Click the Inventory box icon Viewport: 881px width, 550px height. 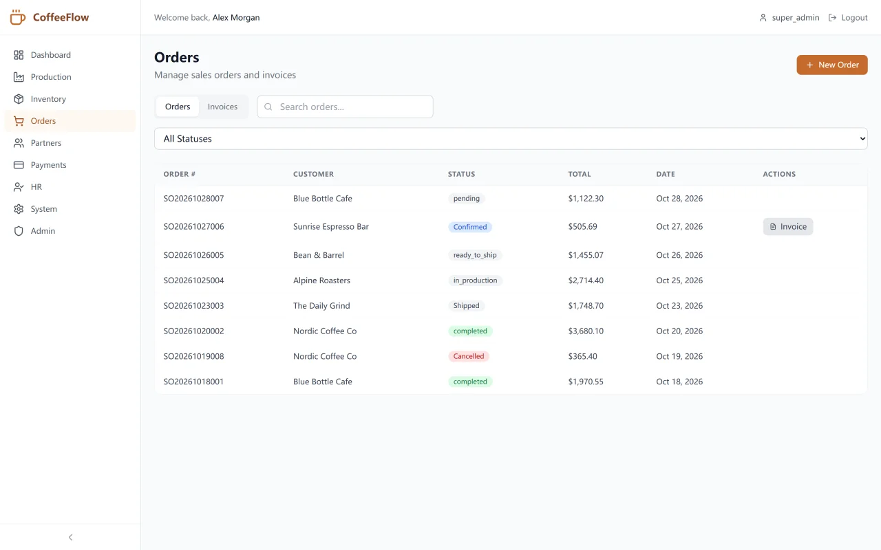(19, 99)
